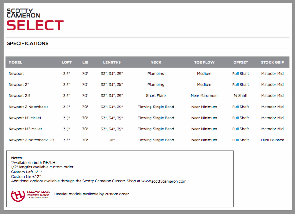Viewport: 295px width, 214px height.
Task: Click the www.scottycameron.com website address
Action: click(164, 181)
